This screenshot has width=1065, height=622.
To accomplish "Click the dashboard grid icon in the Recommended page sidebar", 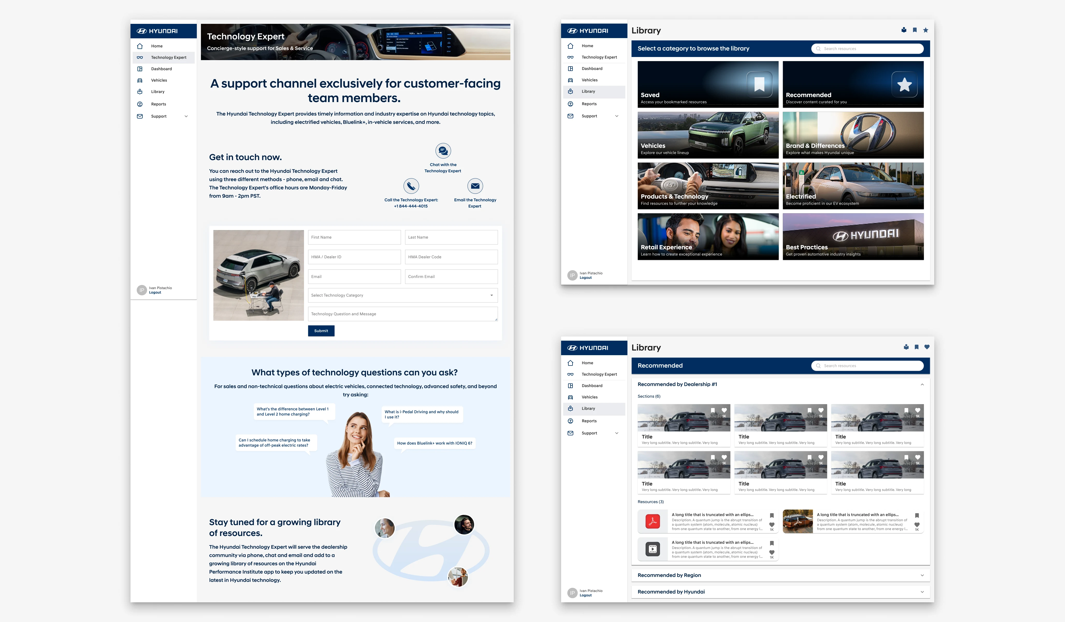I will tap(570, 386).
